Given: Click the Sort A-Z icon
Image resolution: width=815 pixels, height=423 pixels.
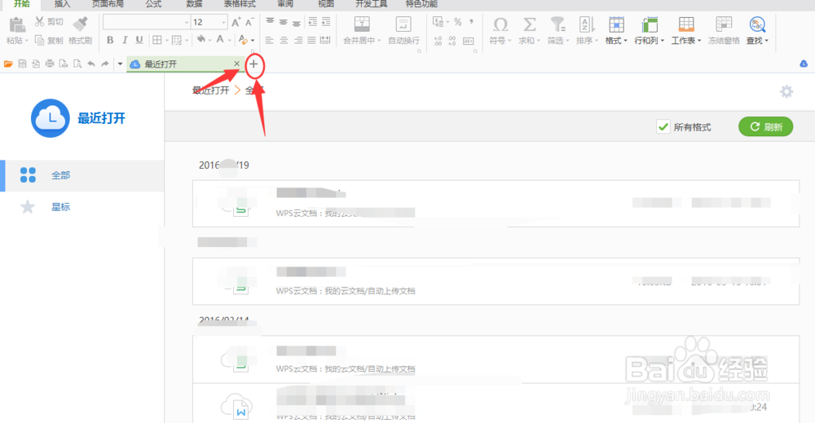Looking at the screenshot, I should point(587,24).
